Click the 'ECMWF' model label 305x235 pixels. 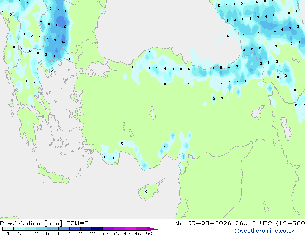click(77, 223)
